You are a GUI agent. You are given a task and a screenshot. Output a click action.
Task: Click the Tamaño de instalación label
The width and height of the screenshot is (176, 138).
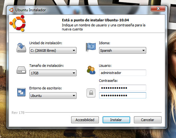[46, 66]
